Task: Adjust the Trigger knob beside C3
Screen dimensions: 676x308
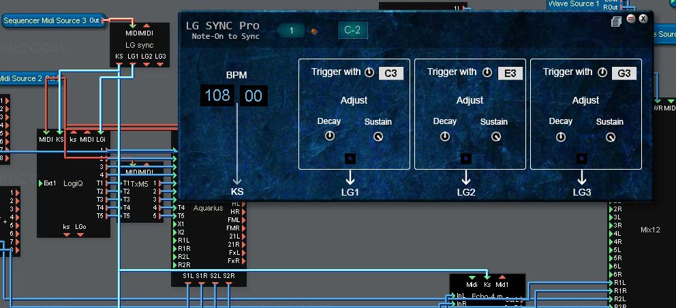Action: point(369,72)
